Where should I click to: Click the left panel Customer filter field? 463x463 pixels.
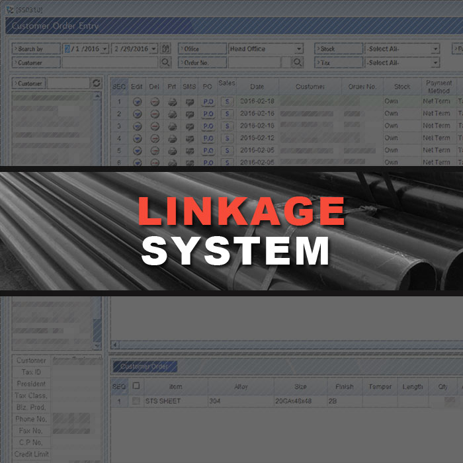[x=68, y=83]
